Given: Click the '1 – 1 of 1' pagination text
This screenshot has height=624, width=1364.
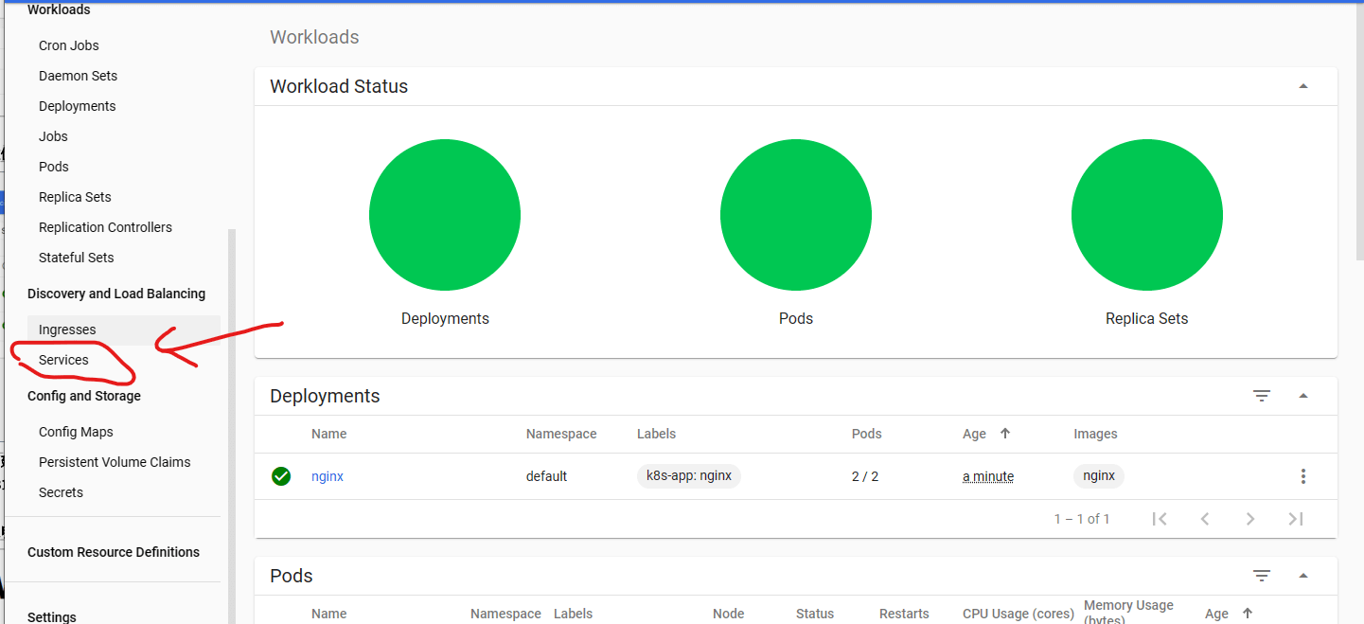Looking at the screenshot, I should (1082, 519).
